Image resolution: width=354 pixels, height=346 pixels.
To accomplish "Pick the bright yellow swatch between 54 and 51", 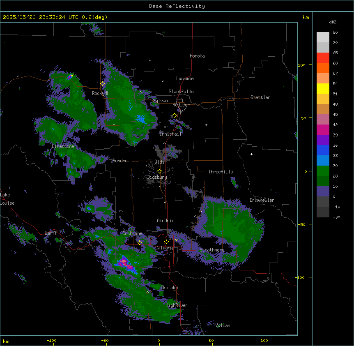I will 323,88.
